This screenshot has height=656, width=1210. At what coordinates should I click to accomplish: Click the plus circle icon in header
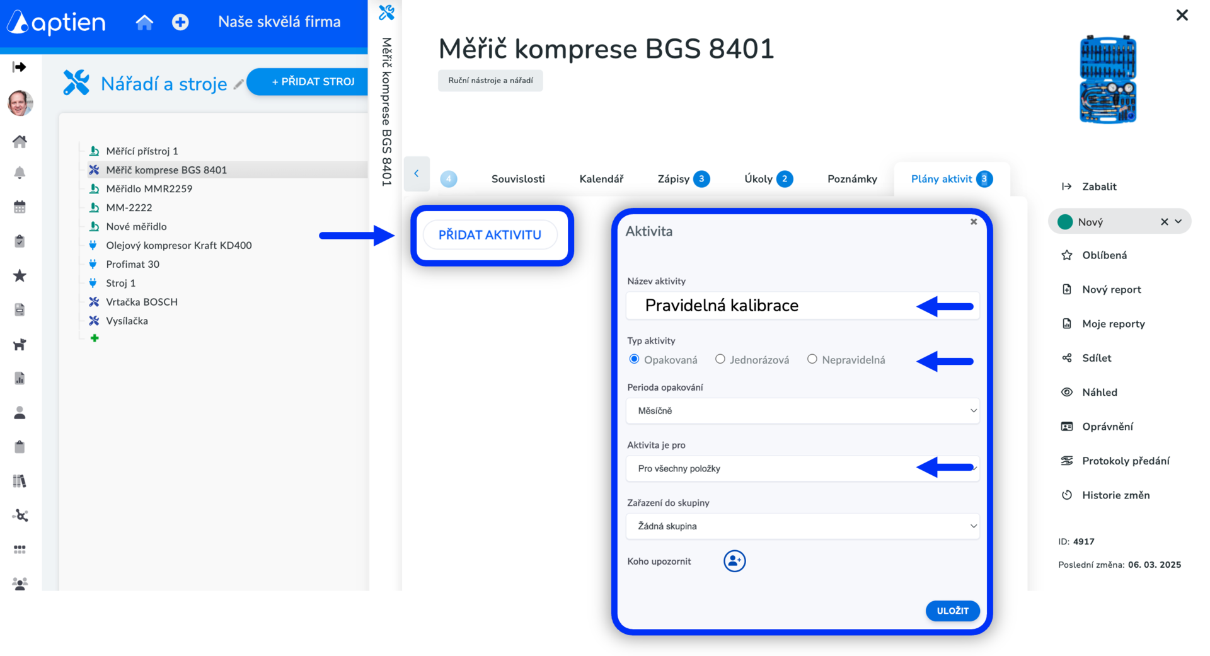click(x=180, y=23)
